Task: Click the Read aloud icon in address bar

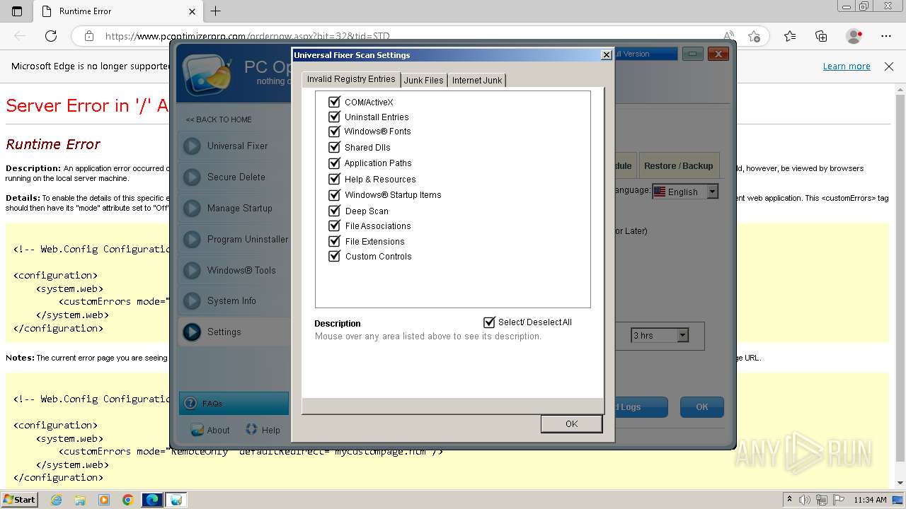Action: [729, 35]
